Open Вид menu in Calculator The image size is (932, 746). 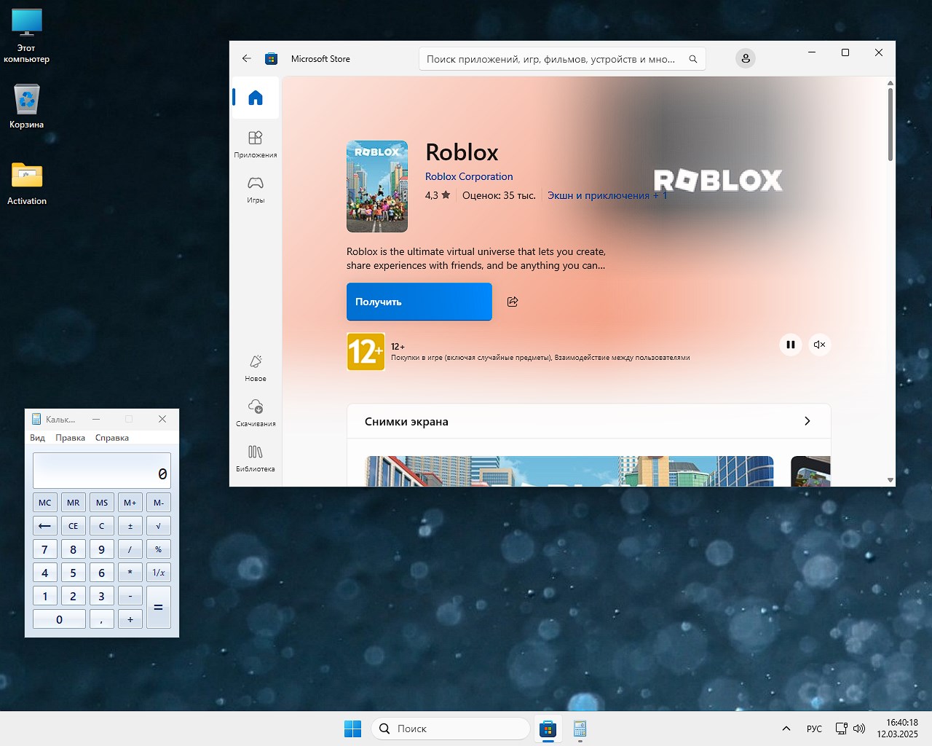pos(38,438)
